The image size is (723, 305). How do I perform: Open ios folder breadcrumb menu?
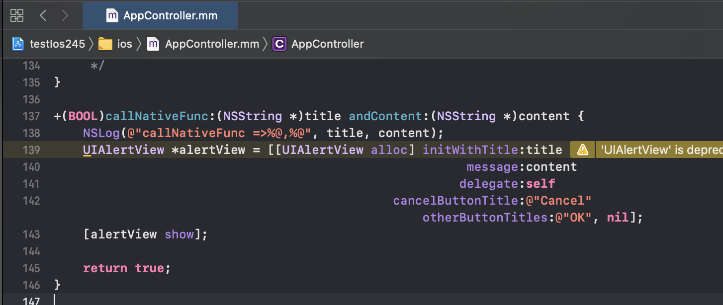coord(124,44)
